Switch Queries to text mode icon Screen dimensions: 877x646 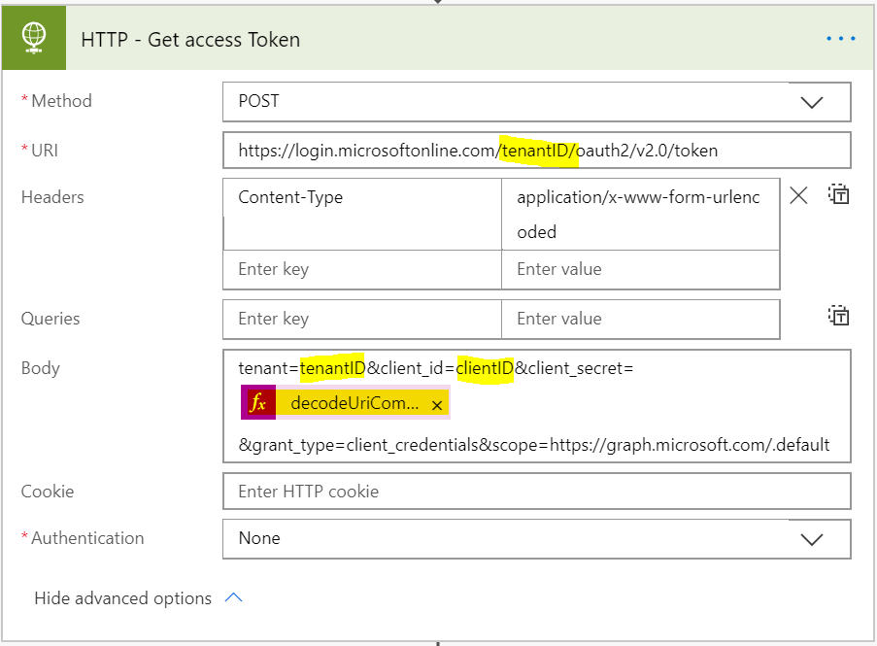[x=839, y=316]
